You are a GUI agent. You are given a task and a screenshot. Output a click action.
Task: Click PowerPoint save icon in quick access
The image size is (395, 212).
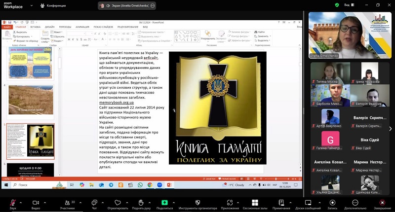[x=9, y=22]
